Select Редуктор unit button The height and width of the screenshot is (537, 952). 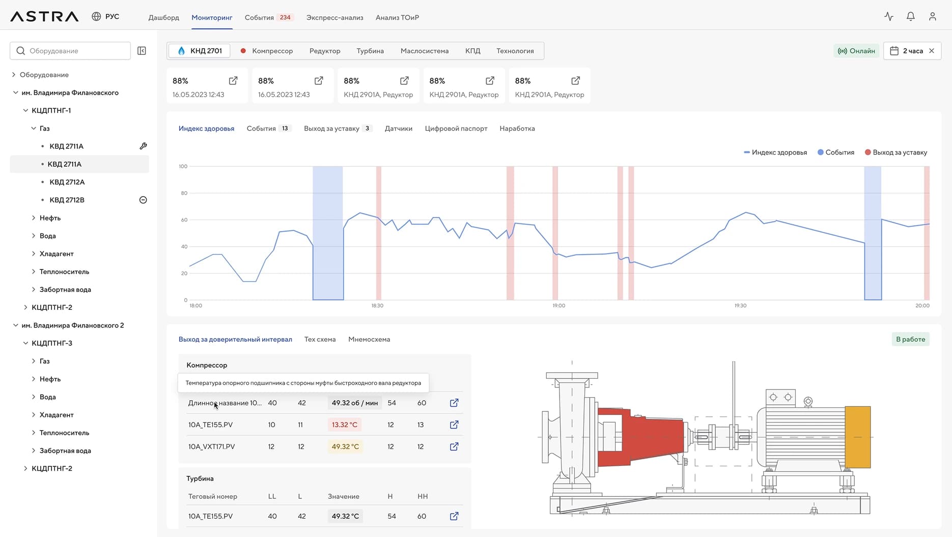325,51
